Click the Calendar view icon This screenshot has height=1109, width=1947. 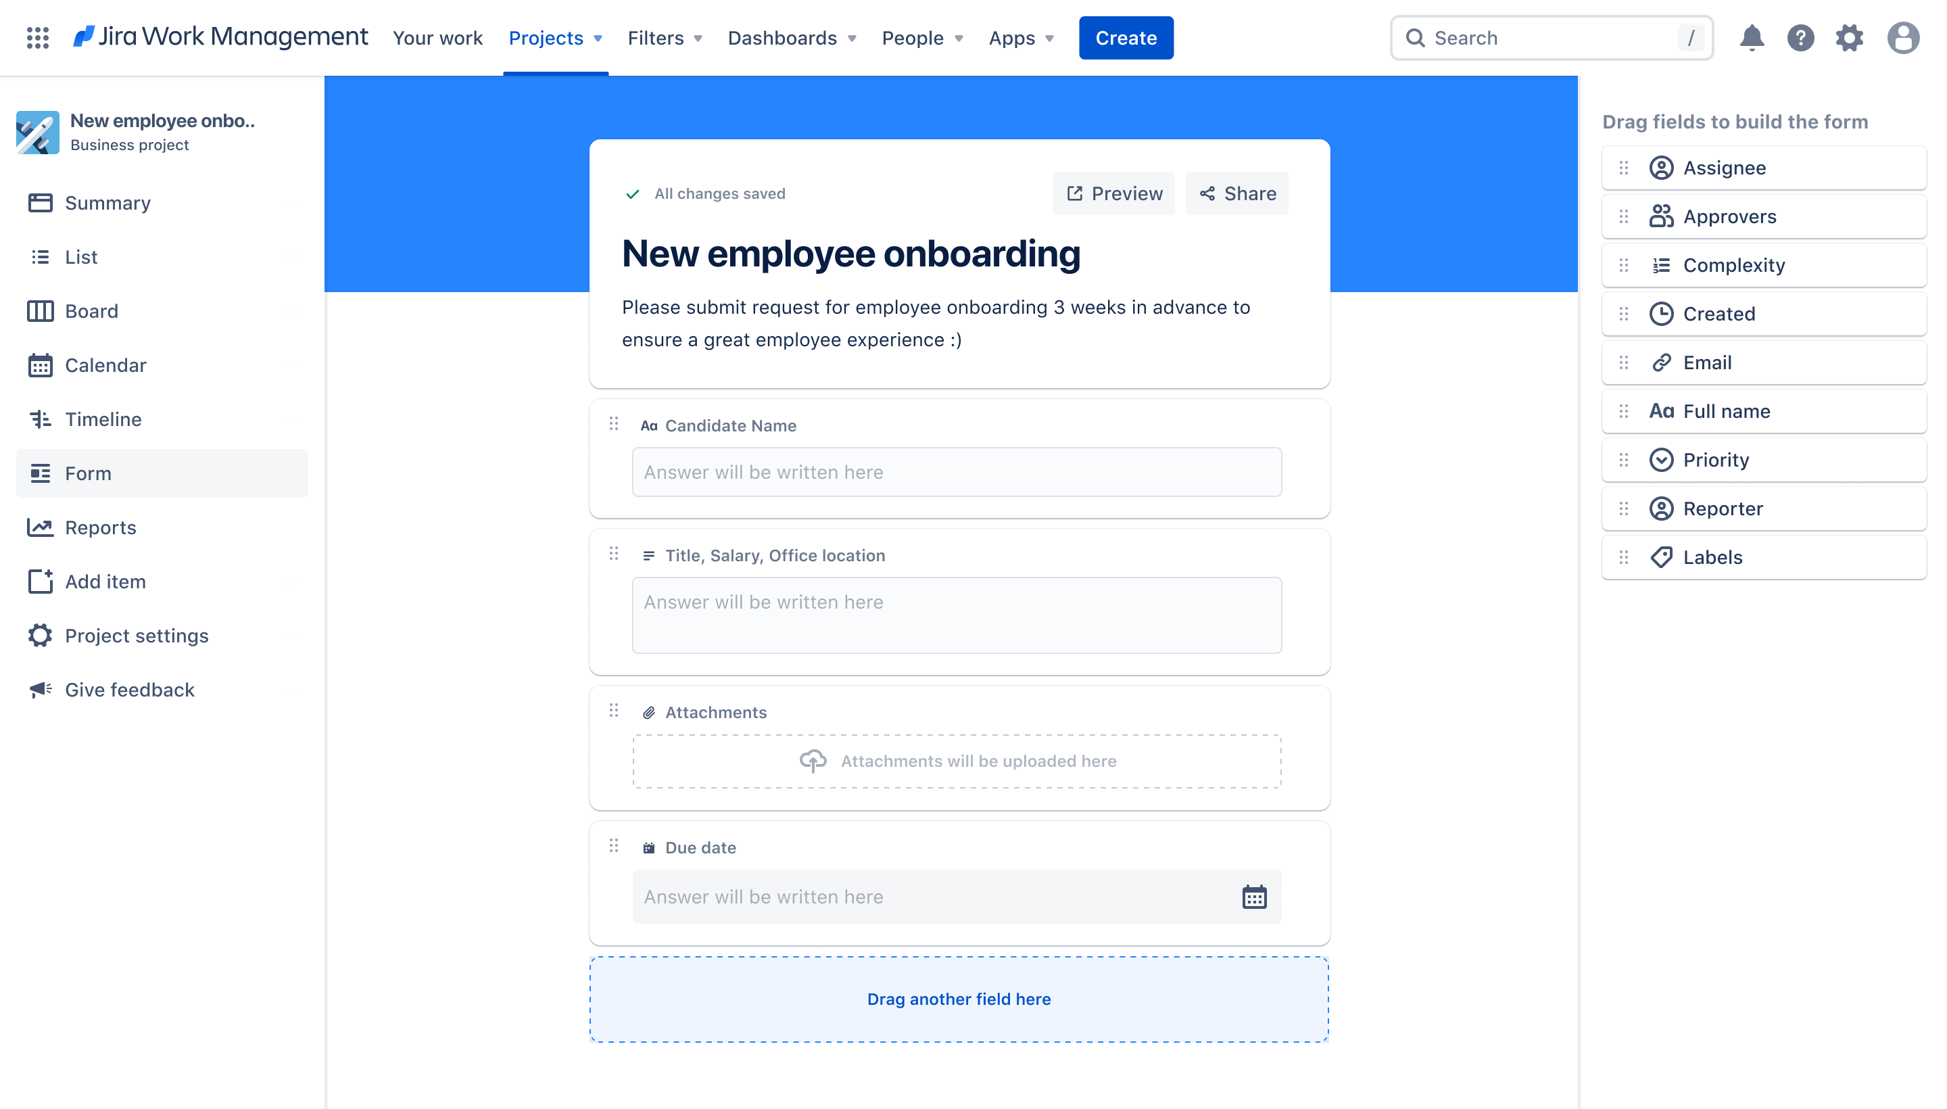(40, 364)
